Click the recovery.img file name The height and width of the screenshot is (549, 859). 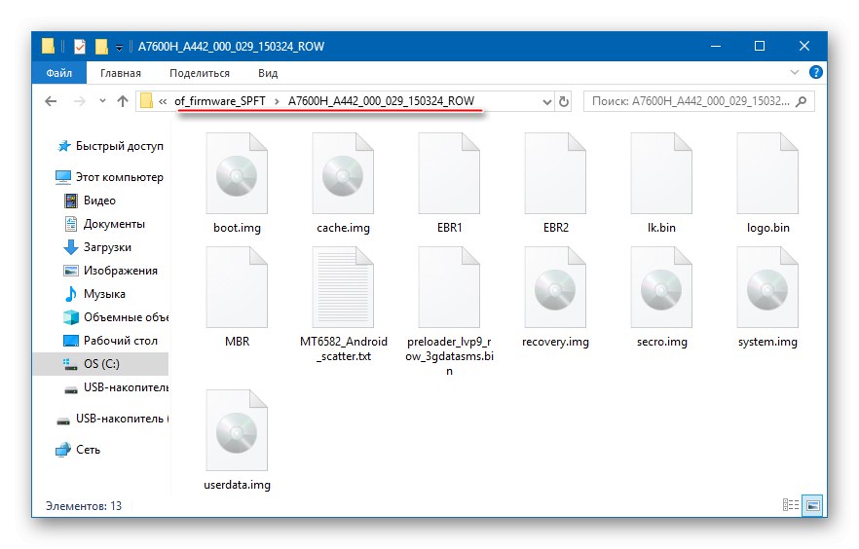(x=555, y=342)
